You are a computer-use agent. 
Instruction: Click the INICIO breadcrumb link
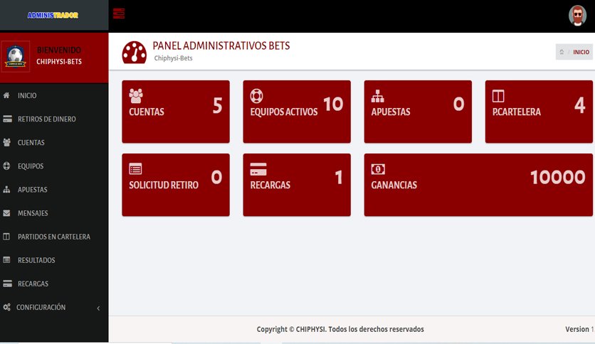tap(581, 53)
